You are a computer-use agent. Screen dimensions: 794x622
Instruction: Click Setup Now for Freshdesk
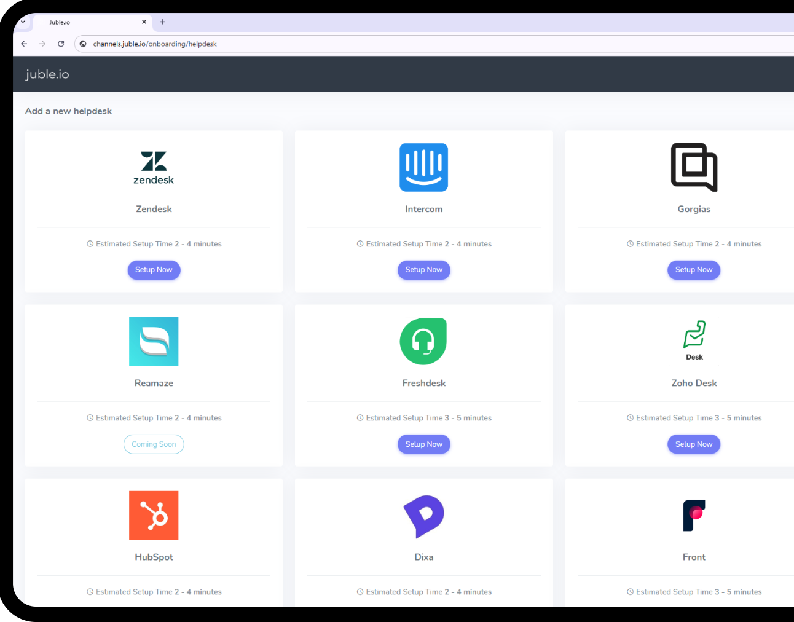coord(424,444)
